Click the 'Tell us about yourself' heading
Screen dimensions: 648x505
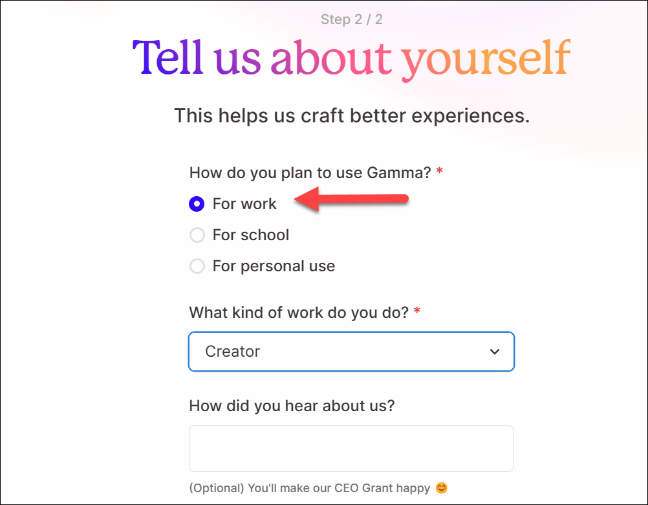click(351, 58)
